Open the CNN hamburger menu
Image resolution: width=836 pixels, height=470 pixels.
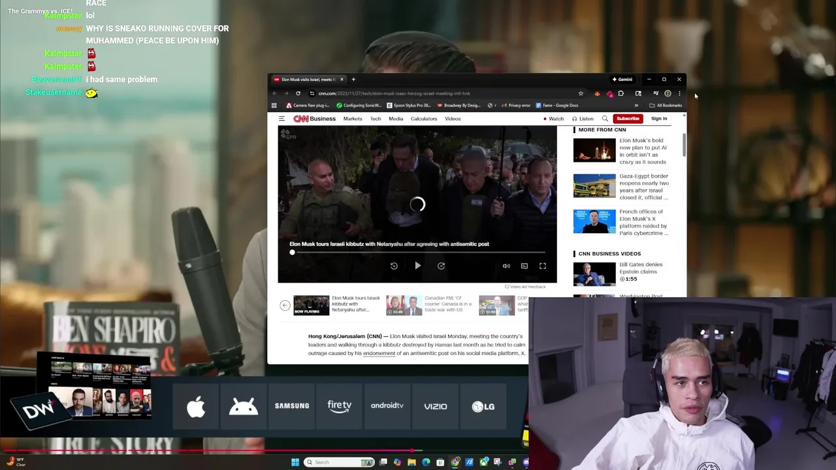tap(281, 119)
